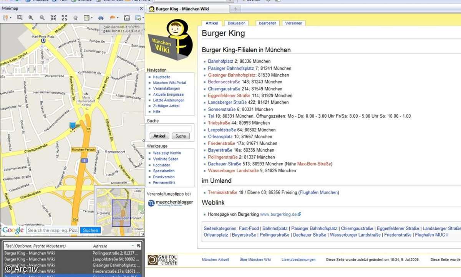Click the muenchenblogger logo

point(171,203)
